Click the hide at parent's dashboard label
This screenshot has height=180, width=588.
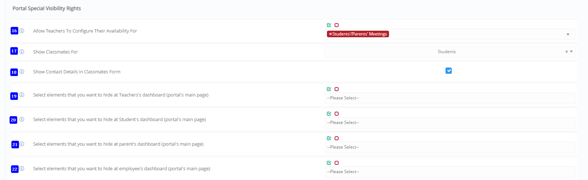click(x=118, y=144)
